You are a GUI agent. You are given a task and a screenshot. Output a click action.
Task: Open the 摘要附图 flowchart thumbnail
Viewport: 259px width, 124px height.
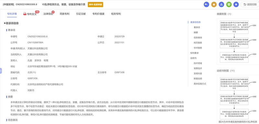coord(238,42)
